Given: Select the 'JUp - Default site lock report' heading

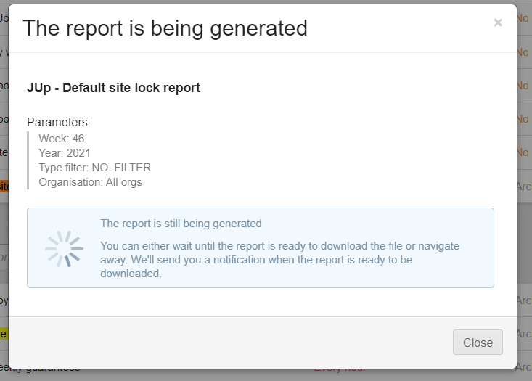Looking at the screenshot, I should (x=113, y=88).
